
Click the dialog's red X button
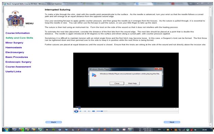[x=158, y=69]
